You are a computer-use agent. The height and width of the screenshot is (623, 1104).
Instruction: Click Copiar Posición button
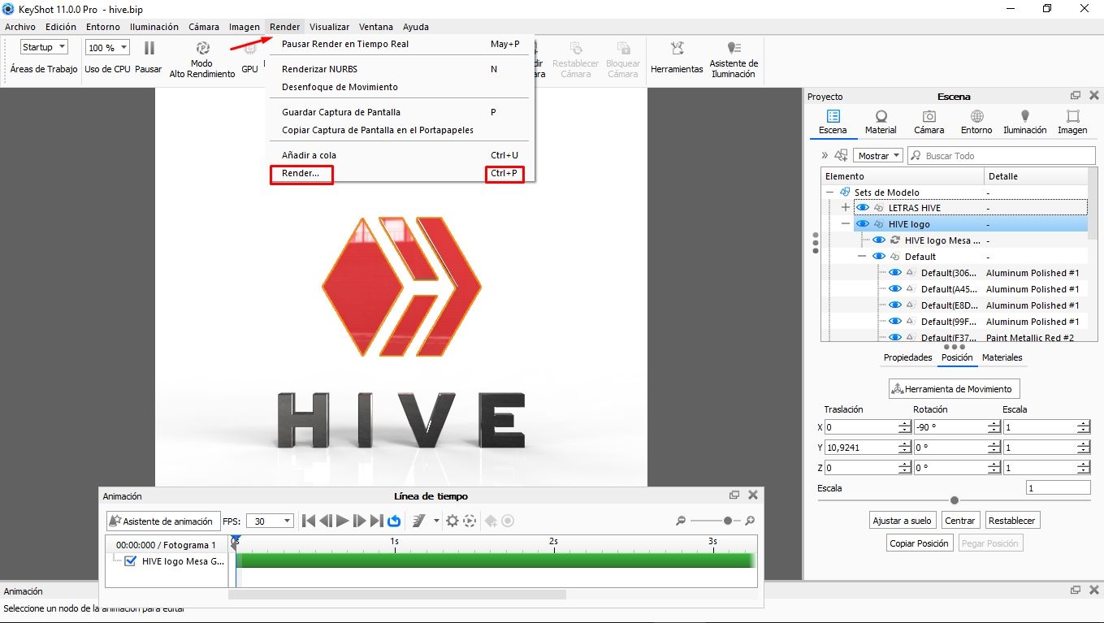pyautogui.click(x=920, y=543)
